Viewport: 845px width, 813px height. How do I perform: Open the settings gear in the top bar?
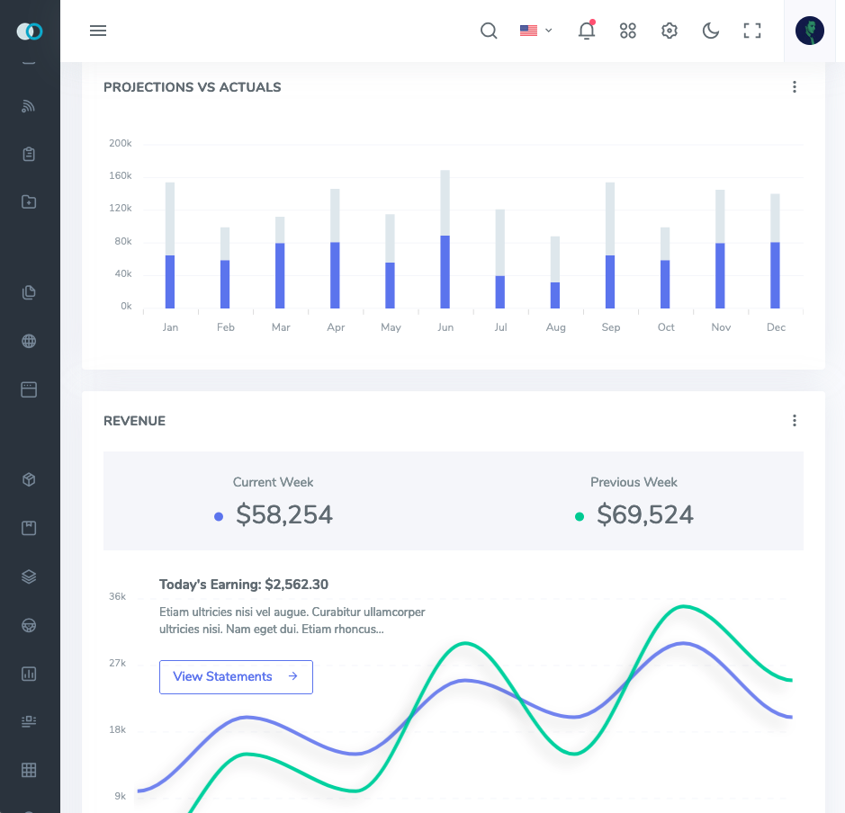pos(670,31)
